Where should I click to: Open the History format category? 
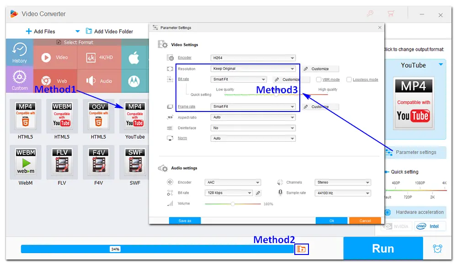click(x=19, y=53)
